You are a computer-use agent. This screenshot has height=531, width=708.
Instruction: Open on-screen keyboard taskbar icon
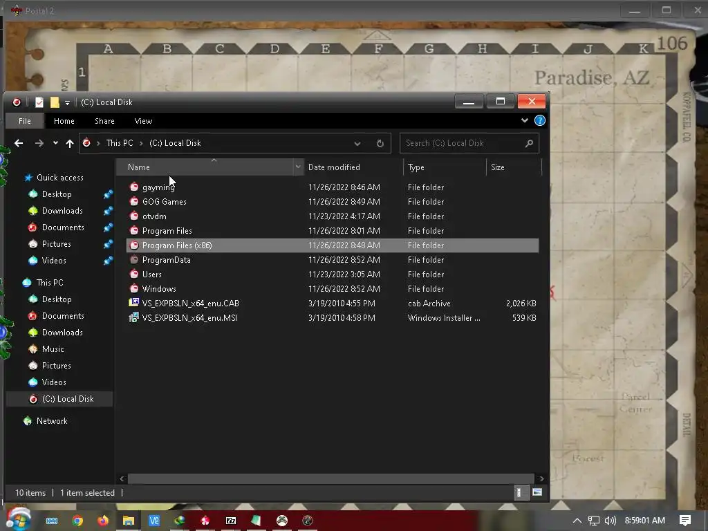point(52,521)
